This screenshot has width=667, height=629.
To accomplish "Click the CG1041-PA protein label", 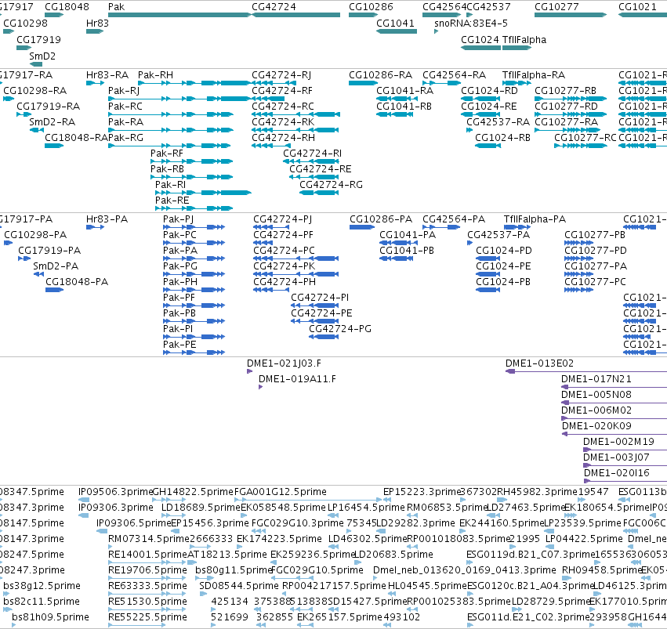I will click(x=408, y=235).
